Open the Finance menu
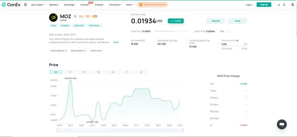297x137 pixels. point(99,5)
